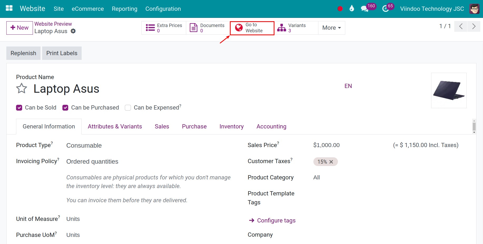Switch to General Information tab
This screenshot has height=244, width=483.
(x=49, y=127)
